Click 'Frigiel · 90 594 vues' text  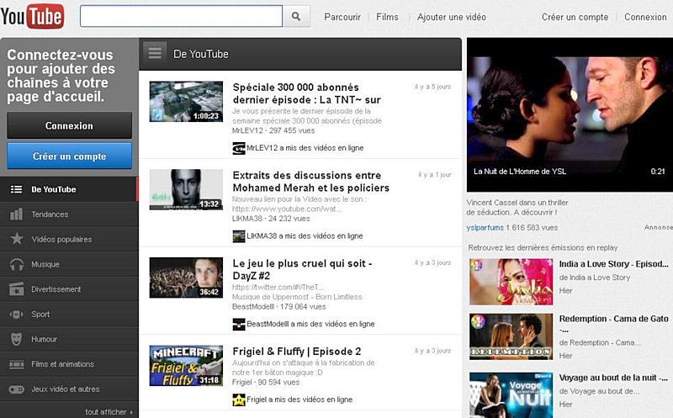tap(266, 383)
